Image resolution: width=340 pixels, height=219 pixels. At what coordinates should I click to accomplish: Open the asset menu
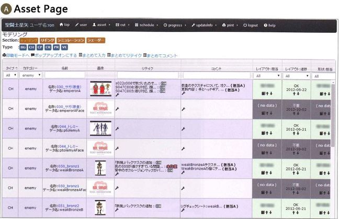[101, 25]
